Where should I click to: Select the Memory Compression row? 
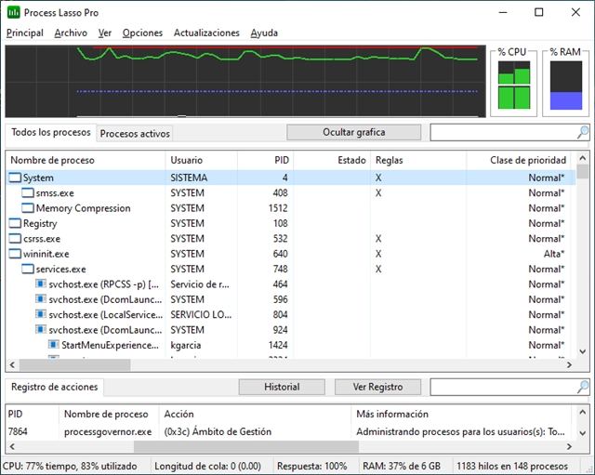tap(291, 208)
